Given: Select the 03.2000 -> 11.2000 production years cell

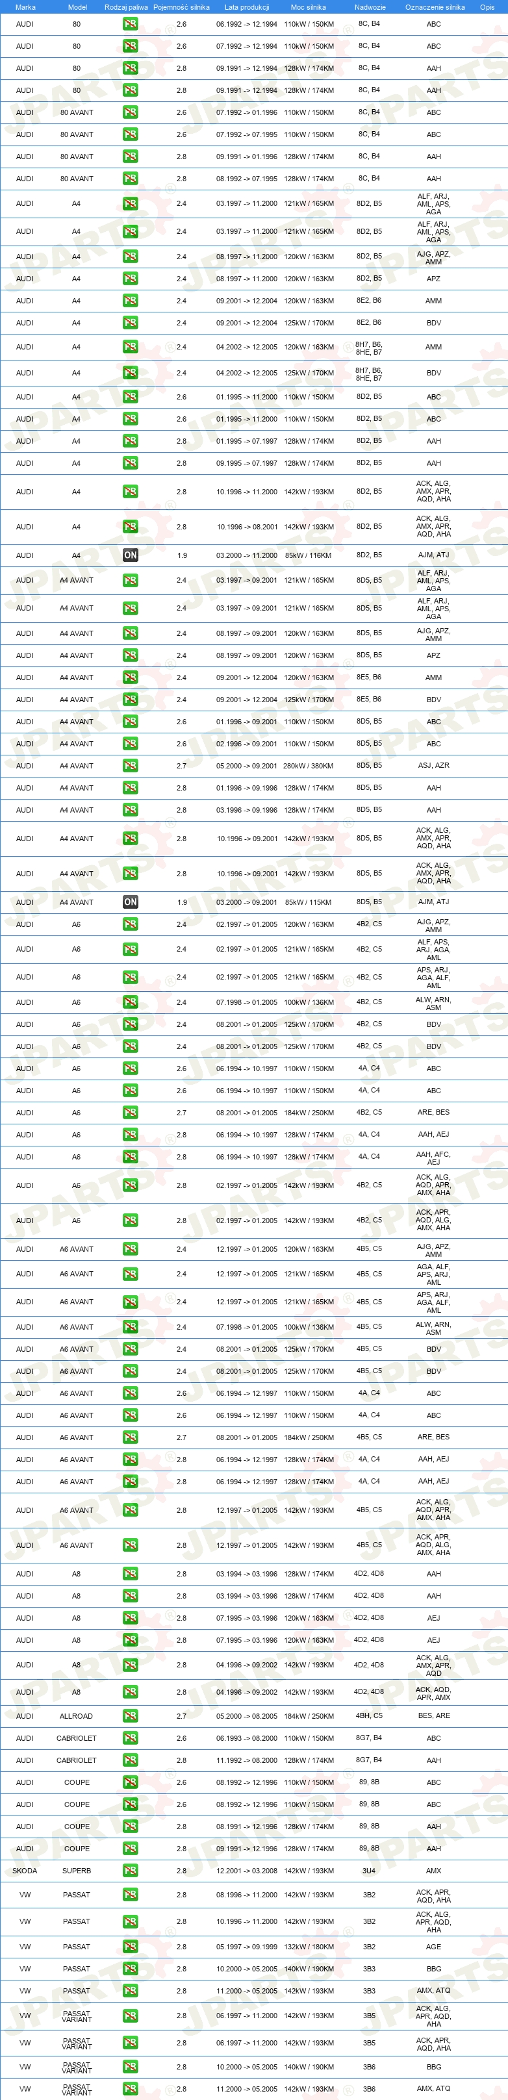Looking at the screenshot, I should pos(246,555).
